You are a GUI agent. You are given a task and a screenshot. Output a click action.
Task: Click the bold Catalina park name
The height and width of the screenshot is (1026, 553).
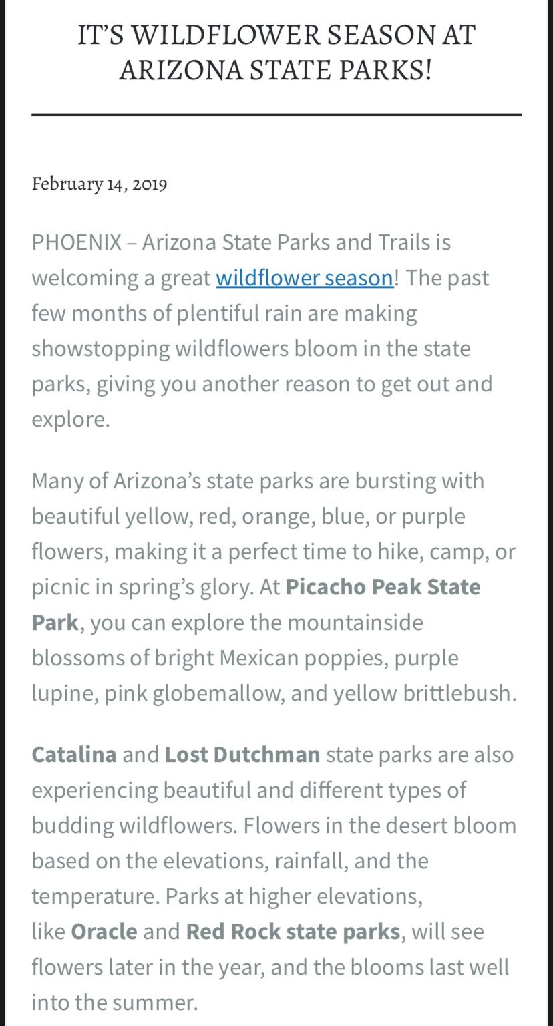[x=74, y=755]
